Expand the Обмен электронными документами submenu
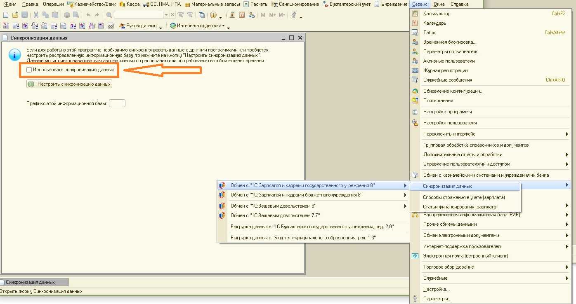 pos(567,235)
